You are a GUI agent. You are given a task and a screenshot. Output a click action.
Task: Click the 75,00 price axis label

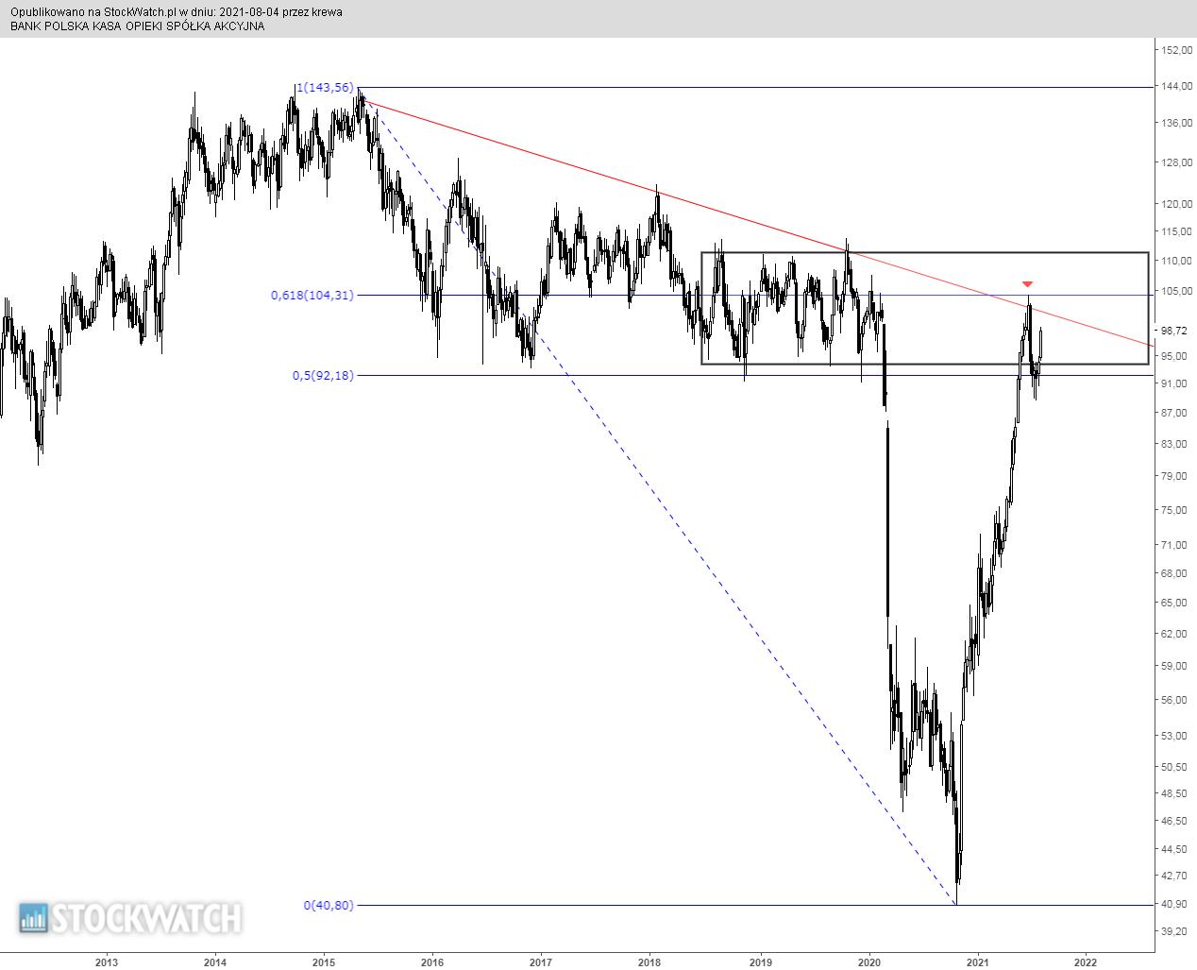point(1175,510)
